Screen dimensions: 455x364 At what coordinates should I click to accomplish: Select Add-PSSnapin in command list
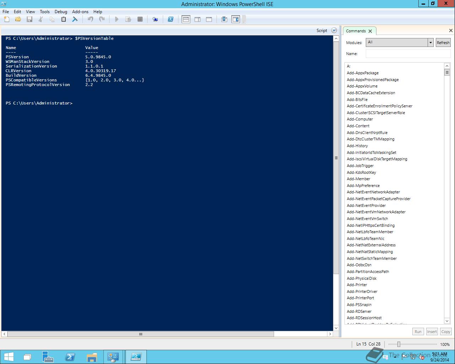pyautogui.click(x=359, y=305)
